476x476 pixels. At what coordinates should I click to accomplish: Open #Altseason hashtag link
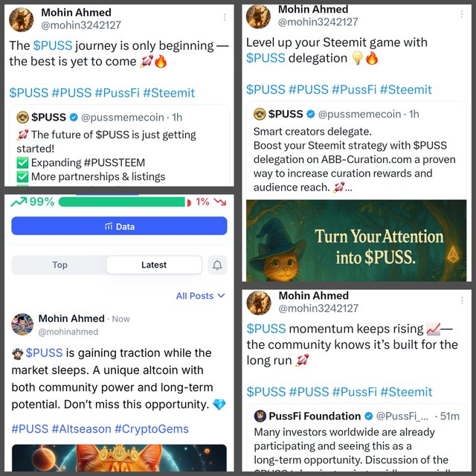[81, 429]
